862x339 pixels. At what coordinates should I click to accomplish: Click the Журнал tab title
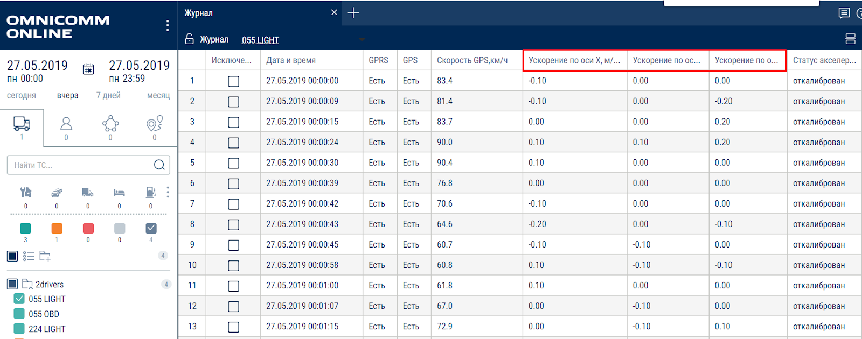pos(198,13)
